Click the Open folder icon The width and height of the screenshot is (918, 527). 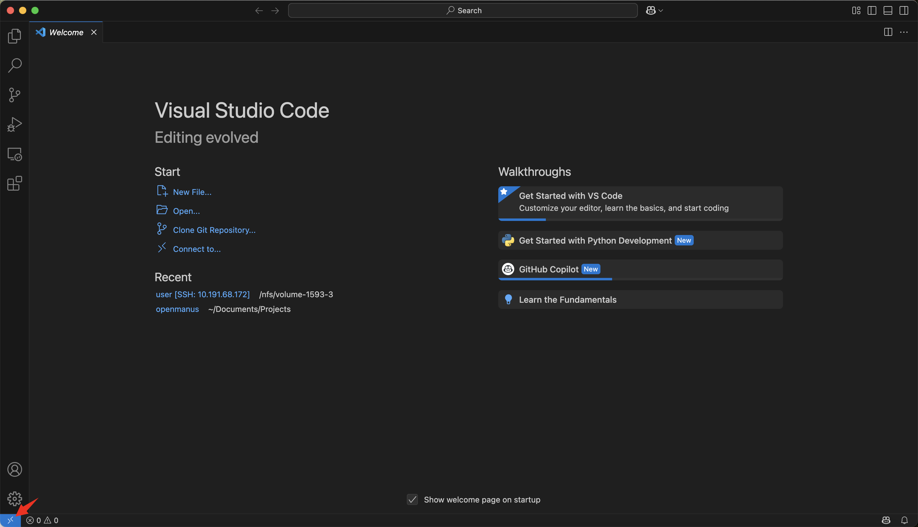(162, 210)
